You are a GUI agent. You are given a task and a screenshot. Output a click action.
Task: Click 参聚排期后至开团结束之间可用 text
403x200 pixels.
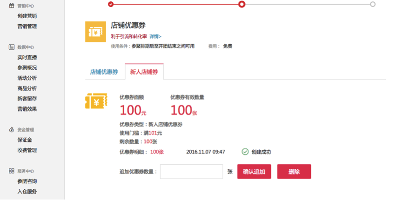pos(163,46)
